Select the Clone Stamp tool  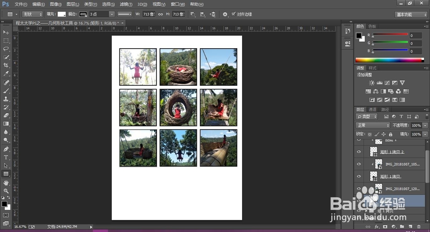point(6,99)
